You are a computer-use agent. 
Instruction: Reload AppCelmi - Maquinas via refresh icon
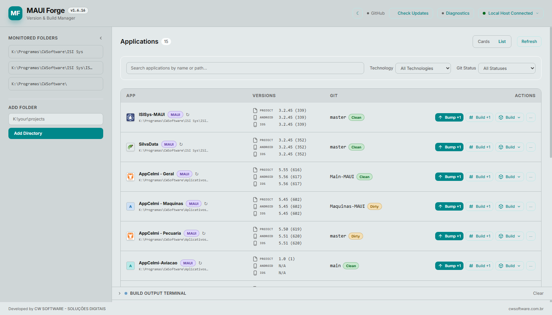point(206,204)
